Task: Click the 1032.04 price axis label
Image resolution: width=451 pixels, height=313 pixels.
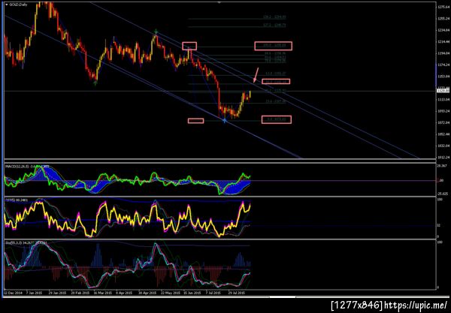Action: (x=443, y=146)
